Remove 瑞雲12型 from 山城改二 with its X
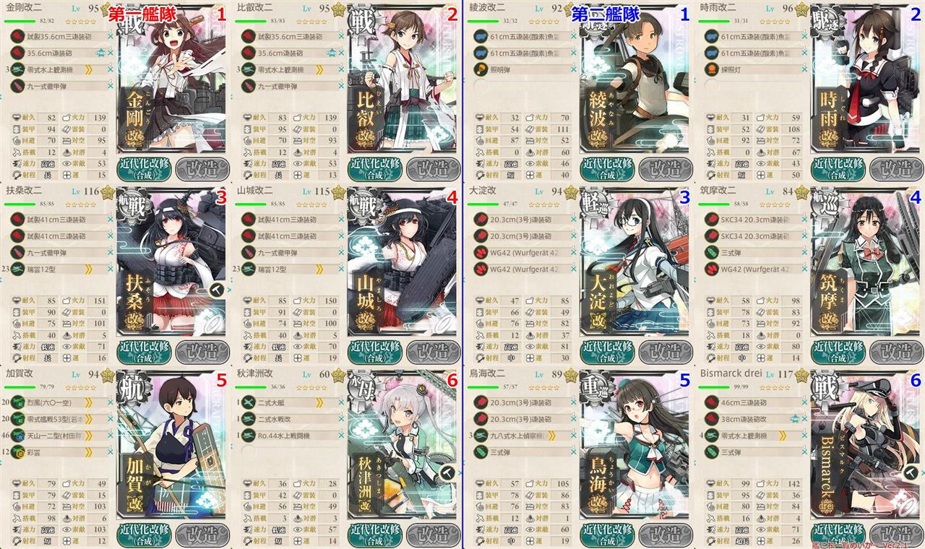 point(341,269)
